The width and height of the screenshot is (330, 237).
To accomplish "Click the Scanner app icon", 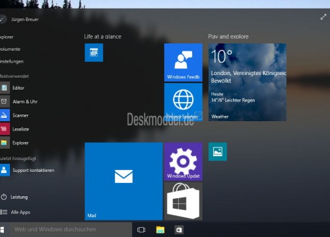I will [5, 115].
